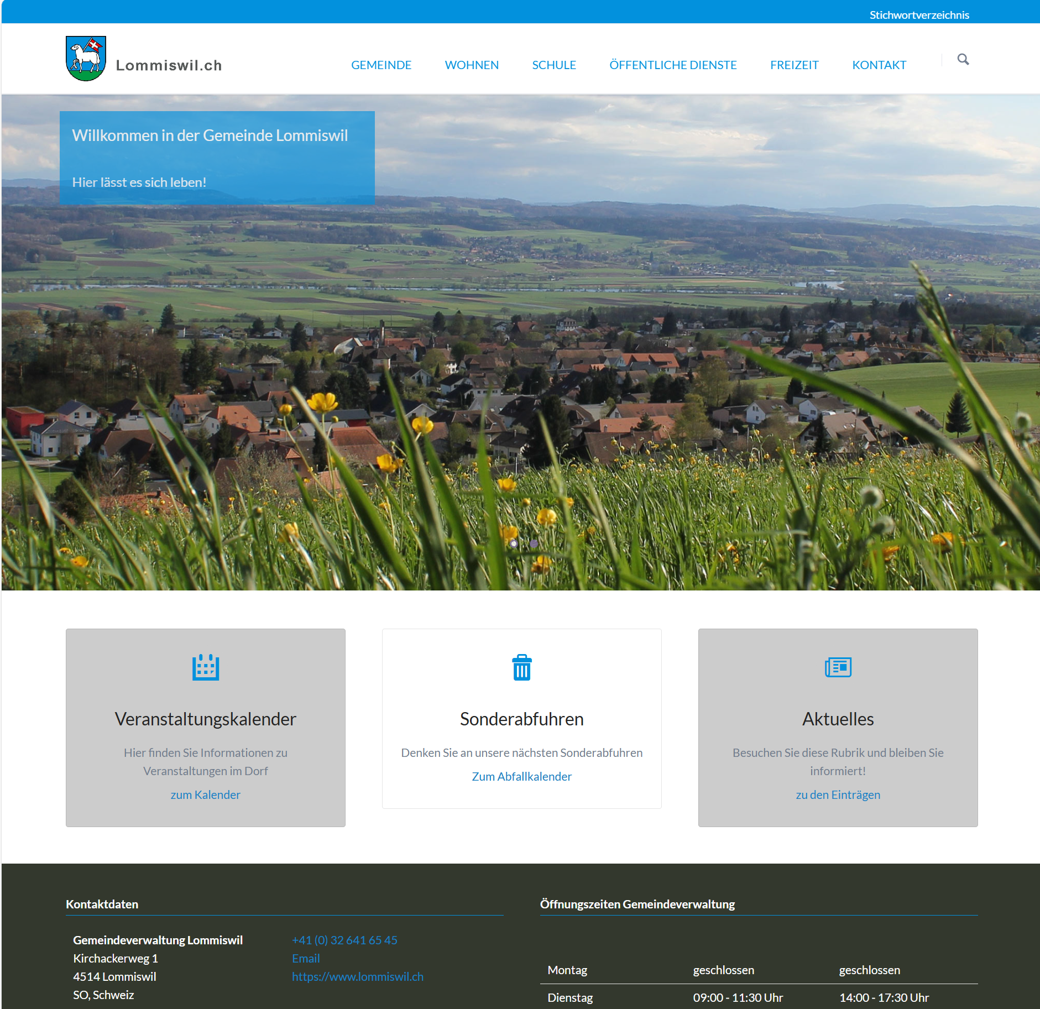The height and width of the screenshot is (1009, 1040).
Task: Expand the Wohnen navigation menu
Action: click(472, 65)
